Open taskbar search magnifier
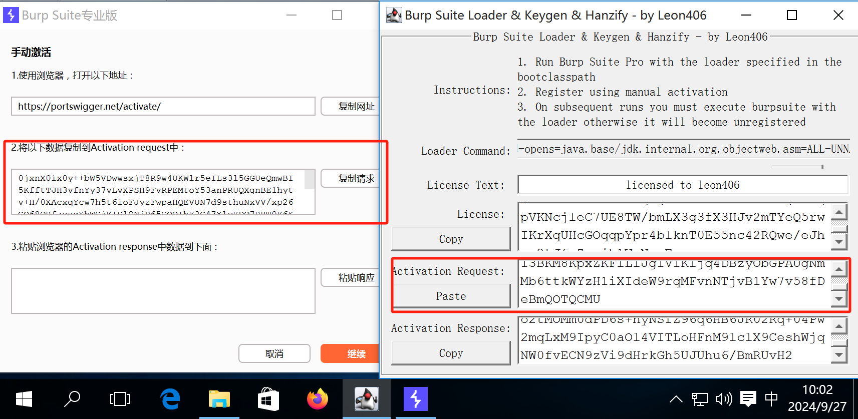Viewport: 858px width, 419px height. [72, 399]
